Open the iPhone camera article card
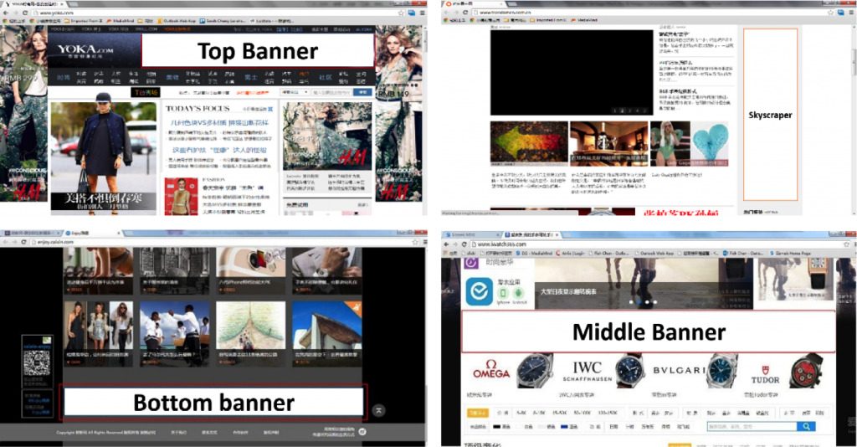Screen dimensions: 857x447 pos(251,270)
